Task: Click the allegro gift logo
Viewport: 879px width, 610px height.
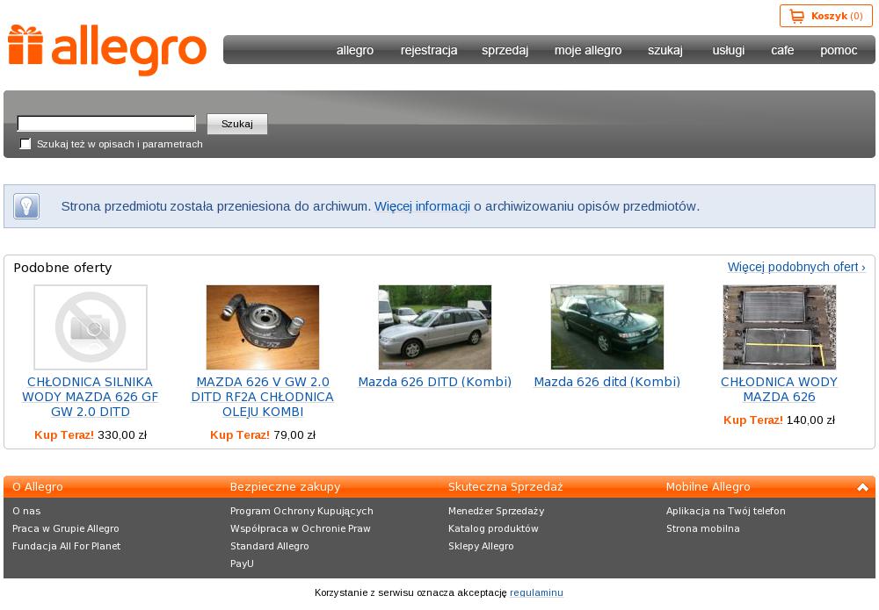Action: click(107, 49)
